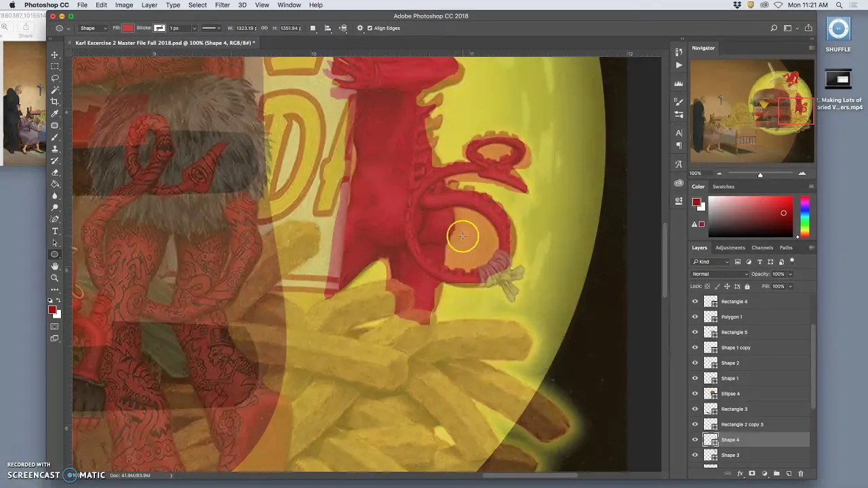Screen dimensions: 868x488
Task: Open the Histogram panel icon
Action: point(679,83)
